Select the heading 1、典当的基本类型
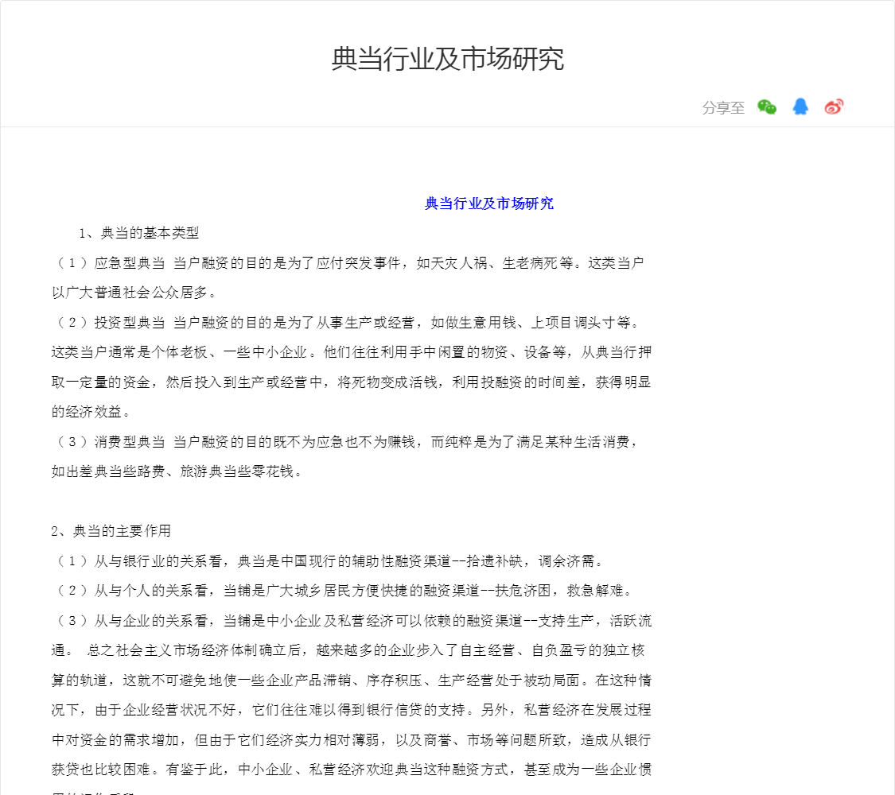895x795 pixels. tap(138, 233)
